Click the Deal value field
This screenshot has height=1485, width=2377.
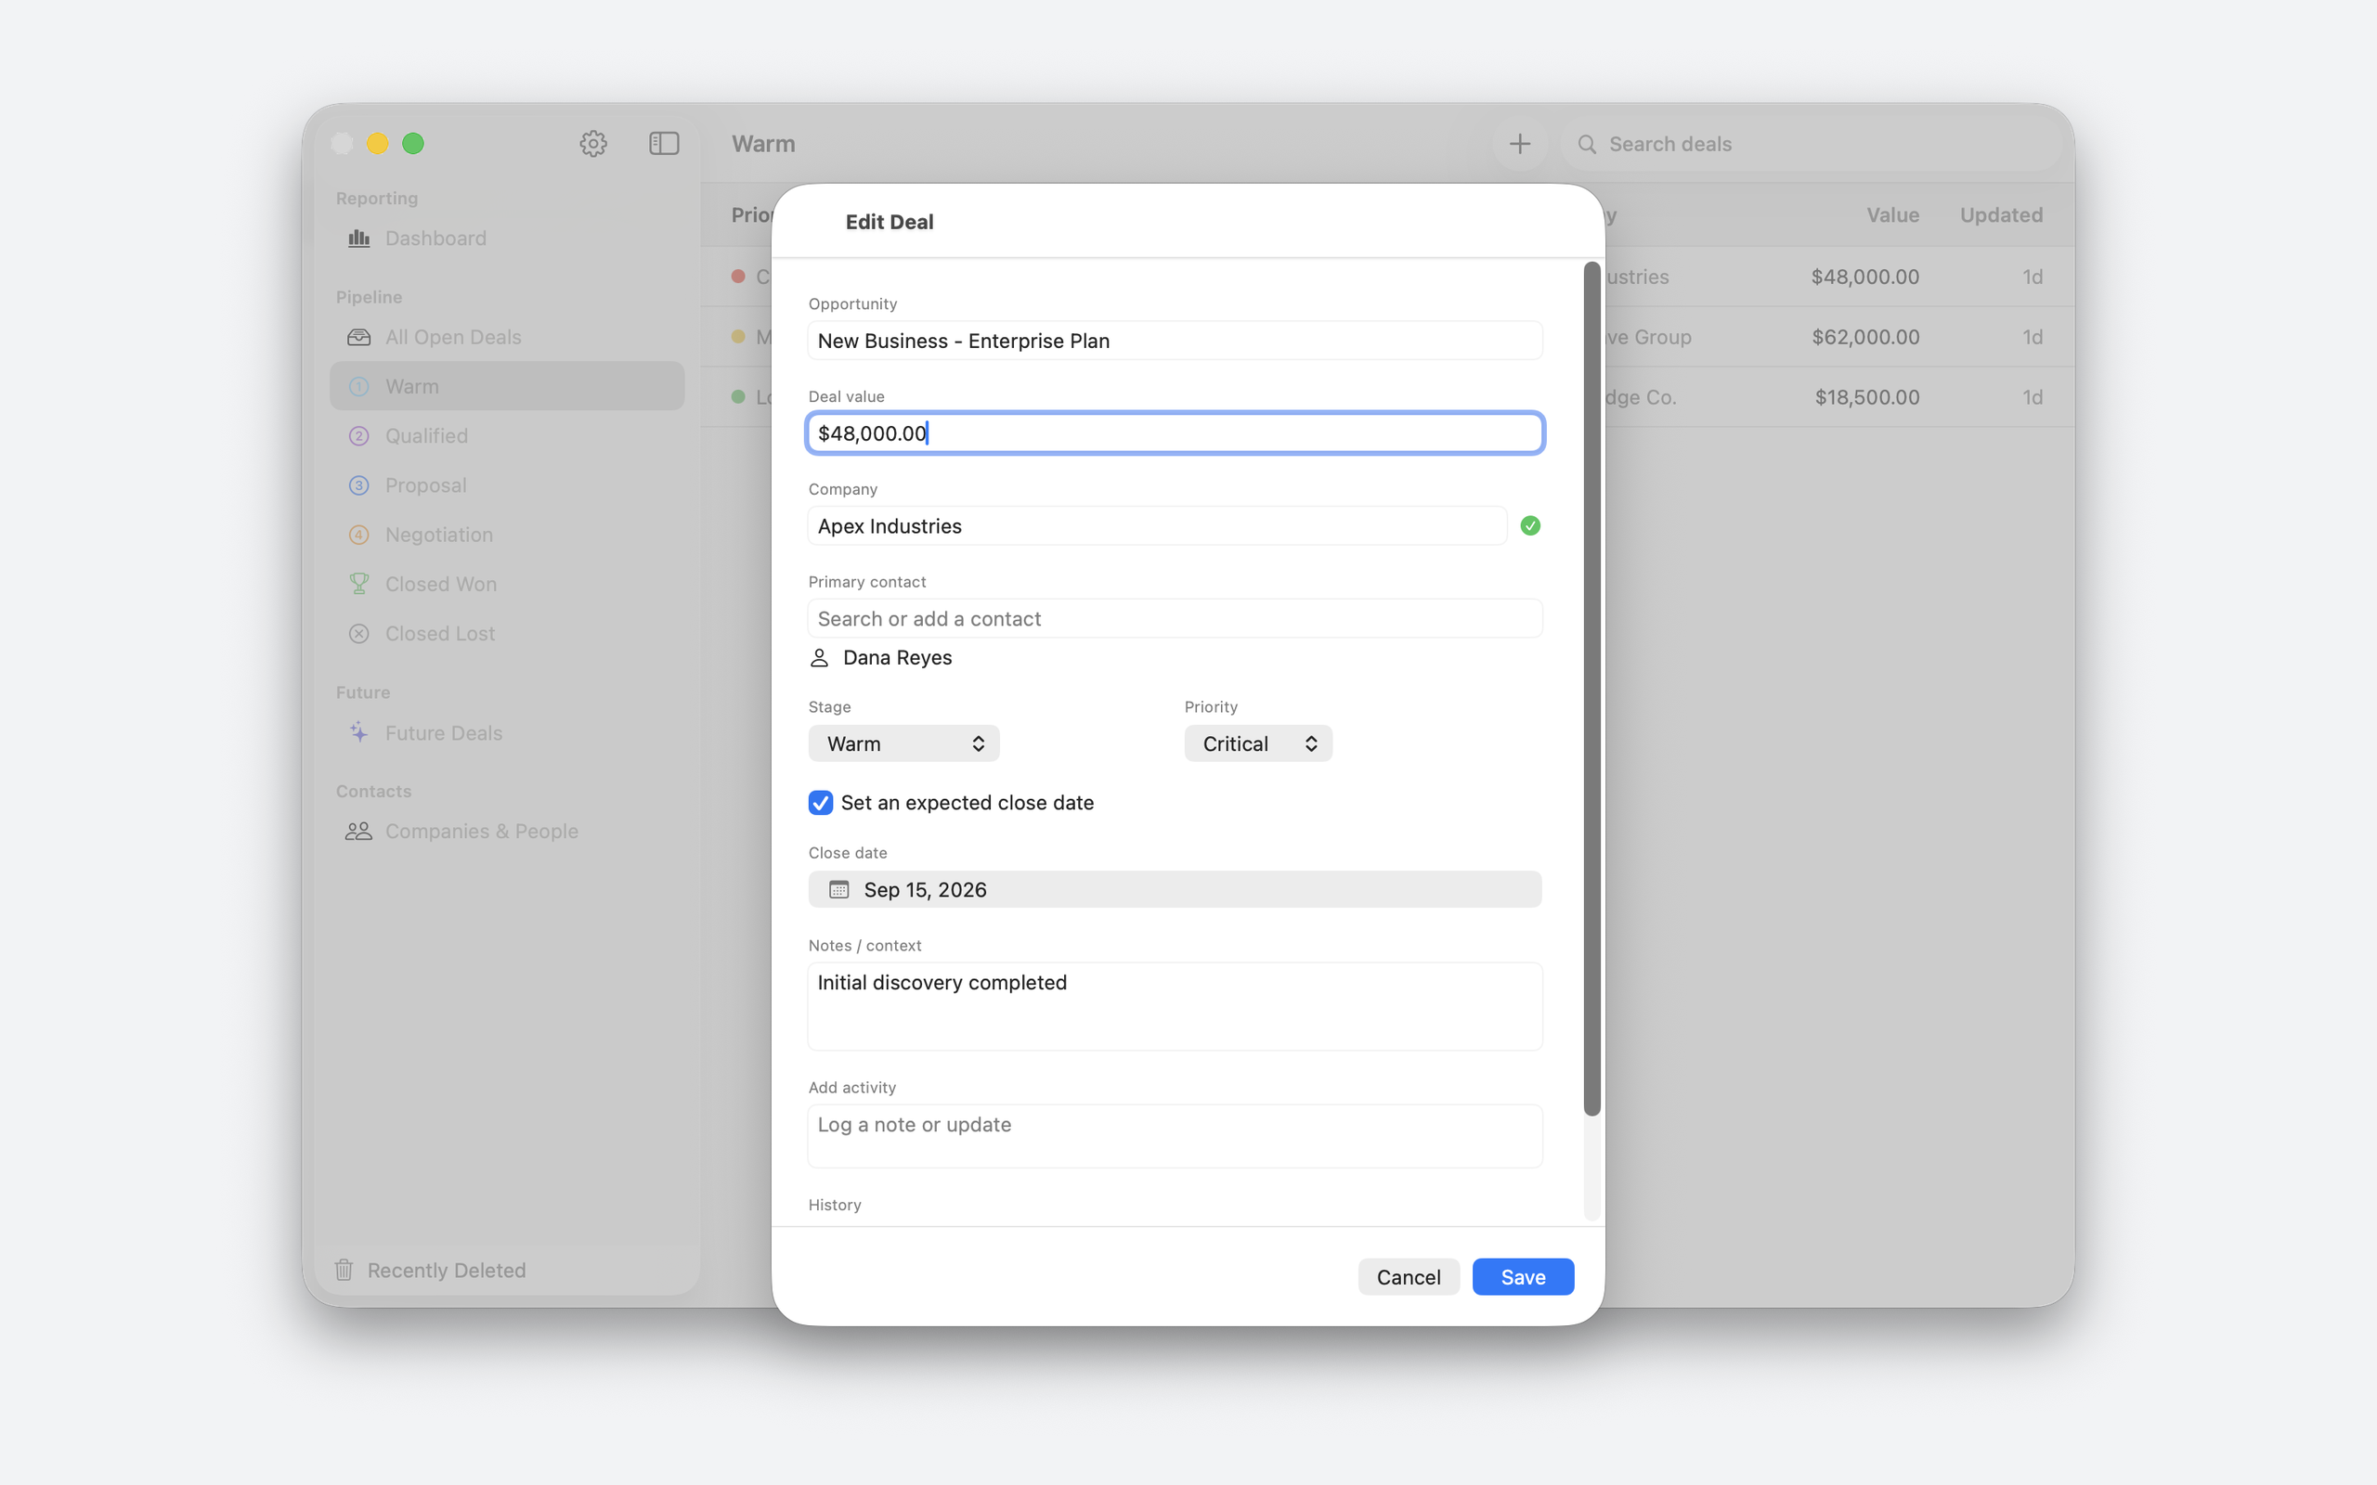(x=1175, y=433)
